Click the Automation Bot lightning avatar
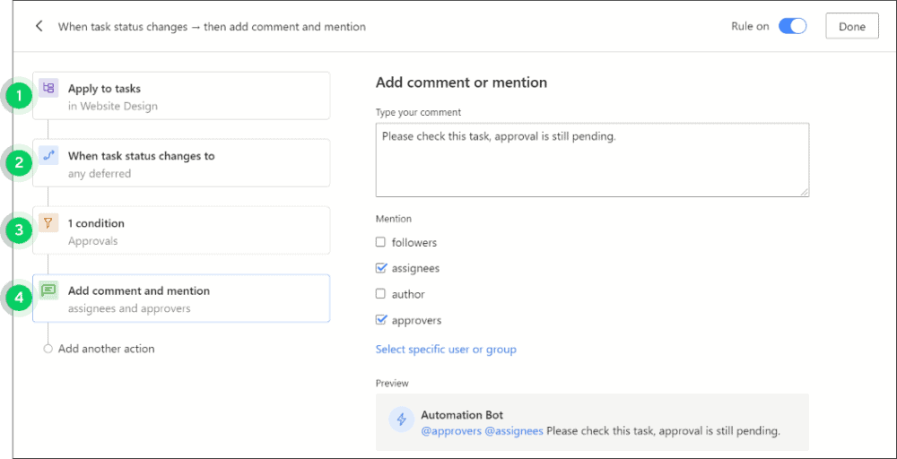 click(401, 420)
